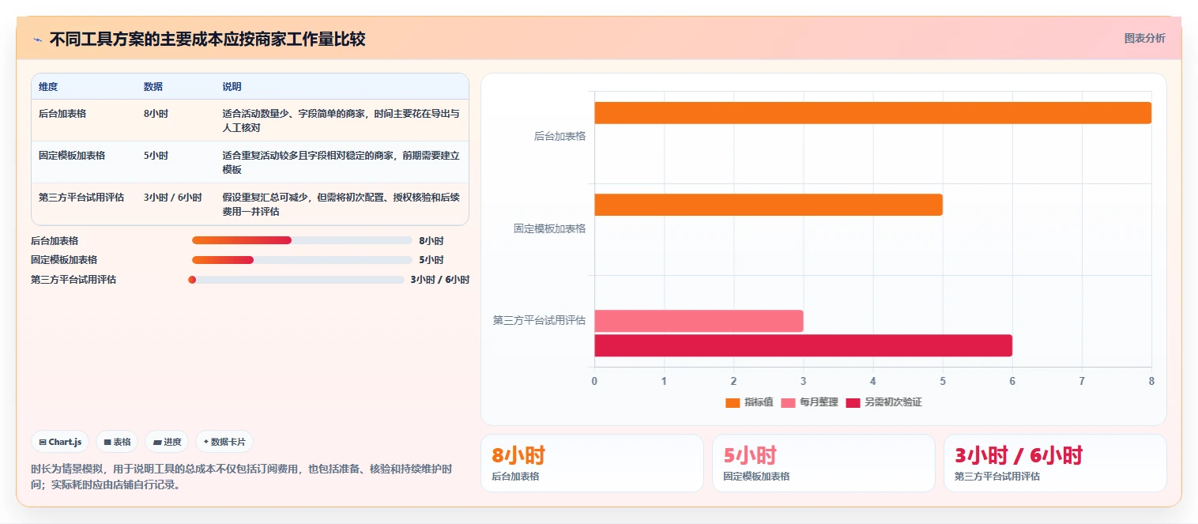Click chart y-axis label 后台加表格

click(559, 136)
